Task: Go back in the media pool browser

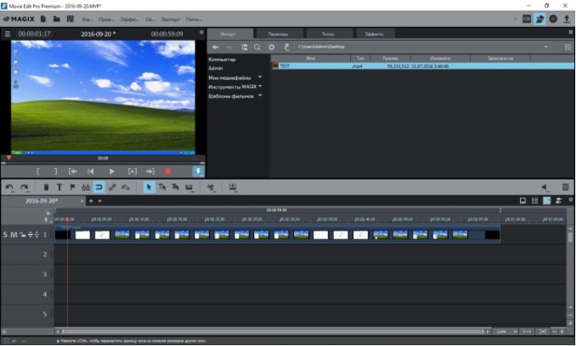Action: (215, 47)
